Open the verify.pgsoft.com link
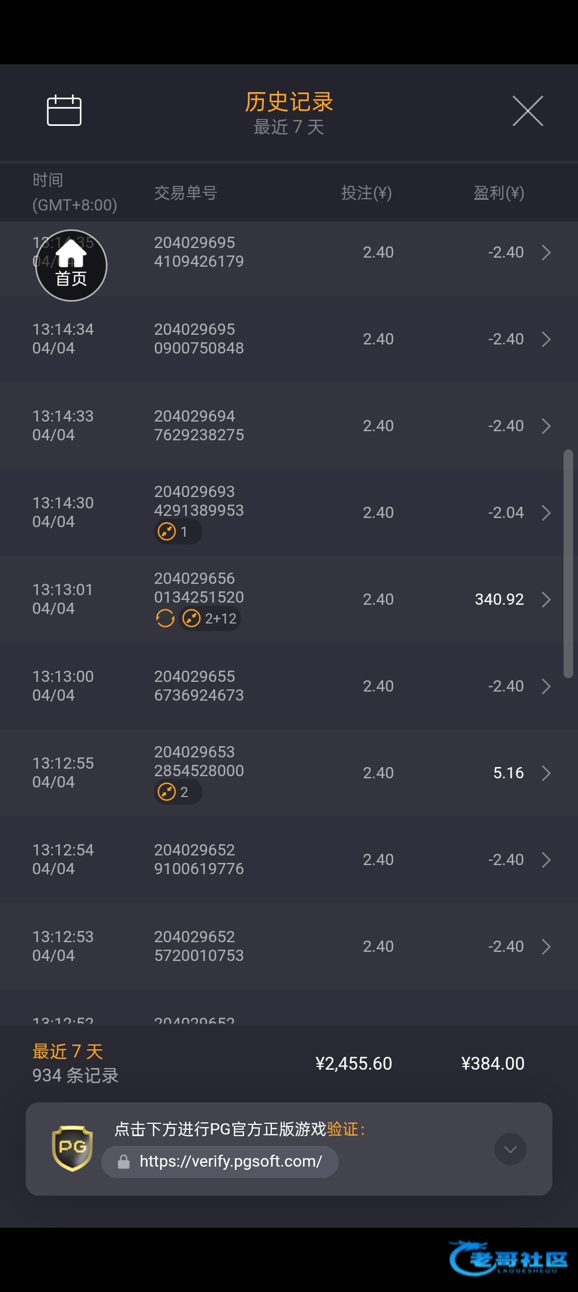The image size is (578, 1292). 231,1161
